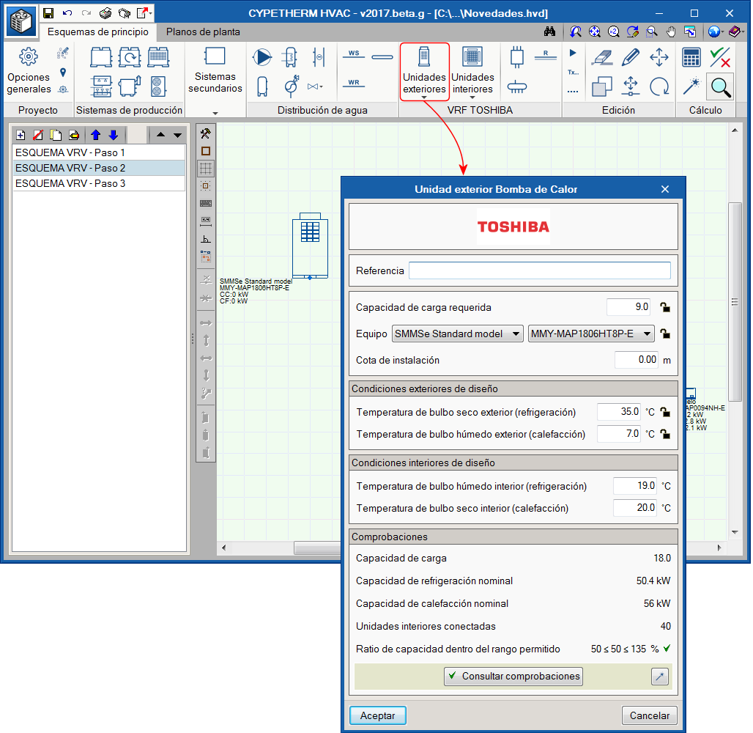Click the calculator icon in Cálculo
Viewport: 753px width, 733px height.
691,57
